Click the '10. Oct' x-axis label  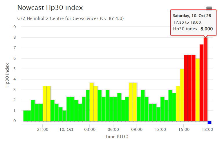click(66, 129)
